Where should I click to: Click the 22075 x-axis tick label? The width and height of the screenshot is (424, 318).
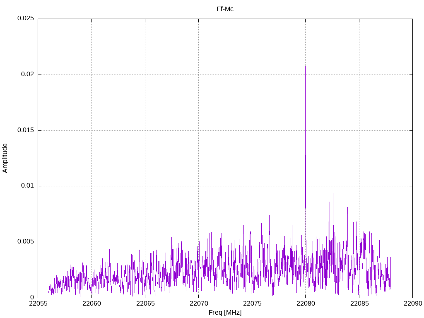click(x=252, y=304)
